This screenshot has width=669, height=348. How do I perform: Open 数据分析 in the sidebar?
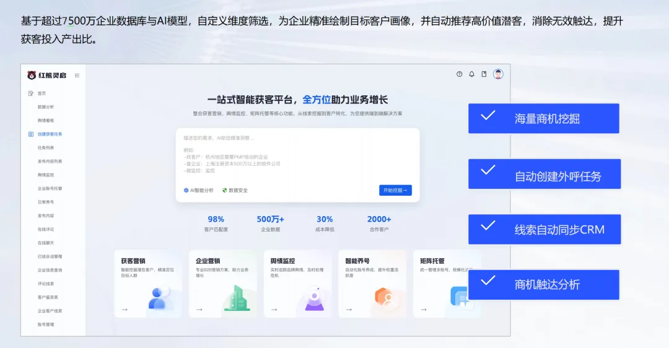[x=46, y=107]
